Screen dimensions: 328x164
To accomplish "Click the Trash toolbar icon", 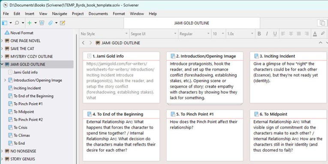I will pyautogui.click(x=42, y=23).
